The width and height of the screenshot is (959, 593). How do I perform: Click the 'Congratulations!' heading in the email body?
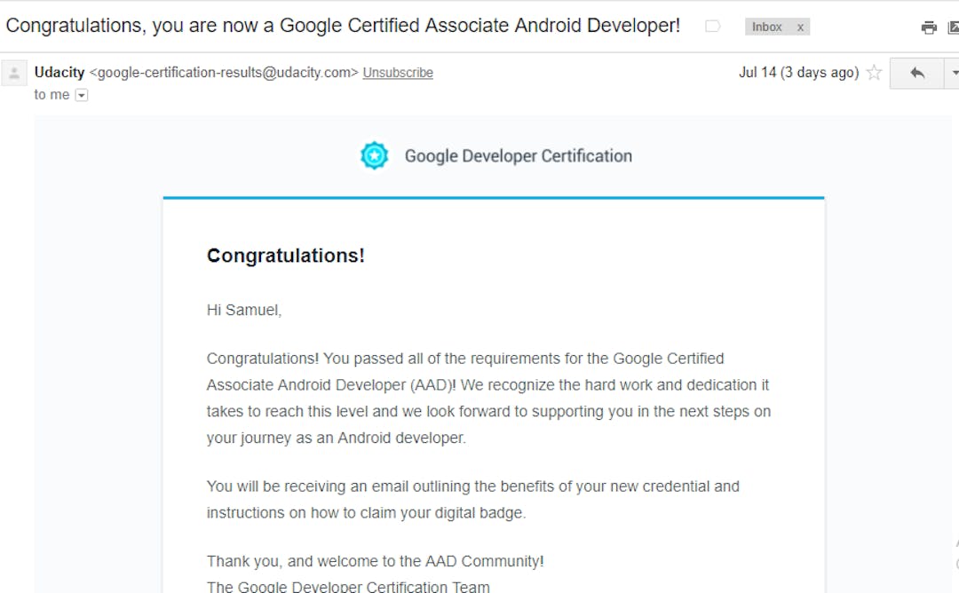pos(285,256)
